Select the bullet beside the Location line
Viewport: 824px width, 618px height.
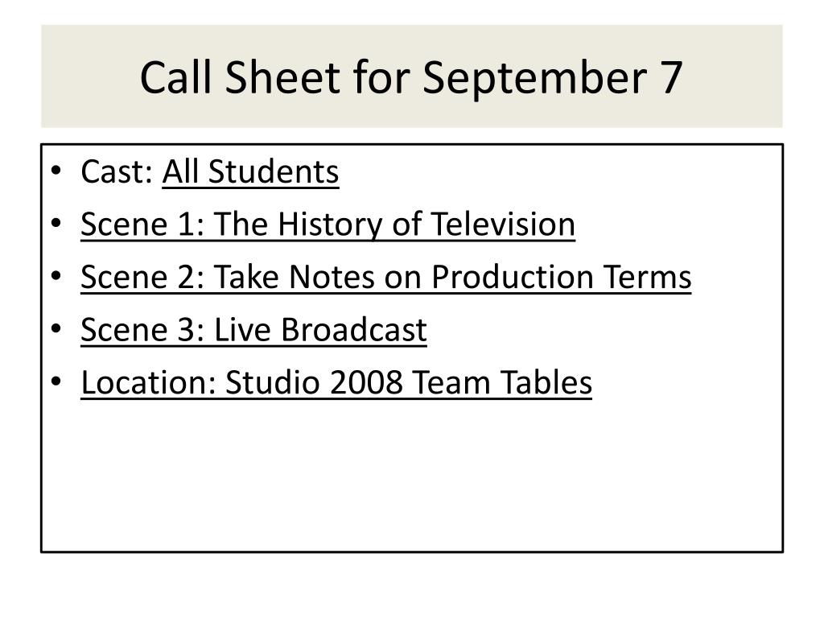pos(56,381)
